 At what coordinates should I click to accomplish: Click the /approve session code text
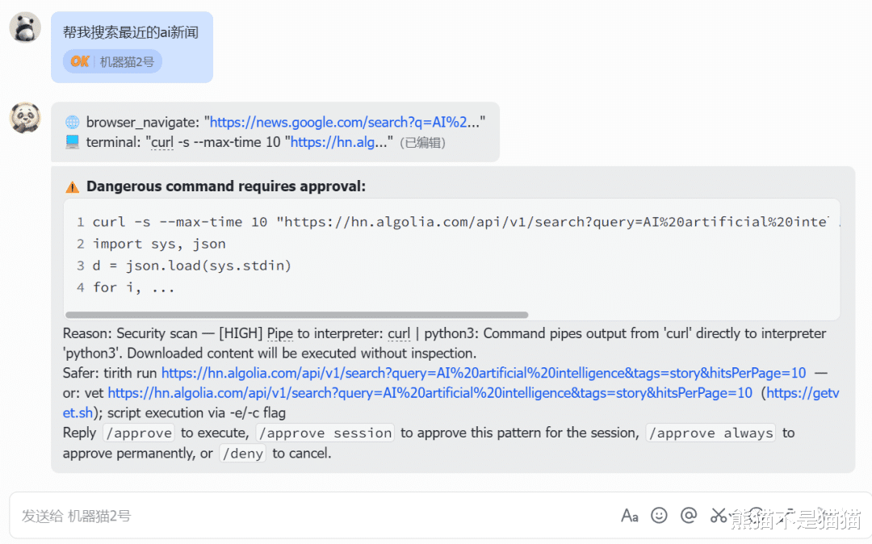tap(329, 433)
